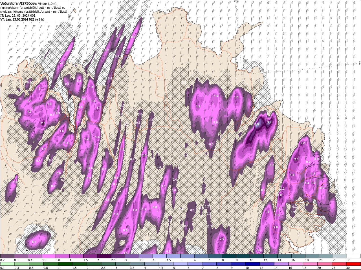
Task: Pick the bright red rain swatch starting at 30
Action: pyautogui.click(x=354, y=264)
